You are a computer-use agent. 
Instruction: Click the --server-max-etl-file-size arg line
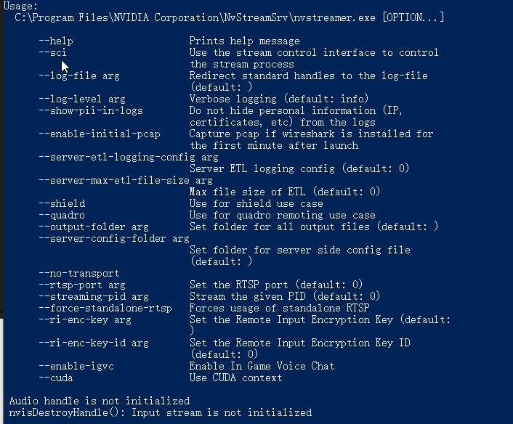click(x=126, y=180)
